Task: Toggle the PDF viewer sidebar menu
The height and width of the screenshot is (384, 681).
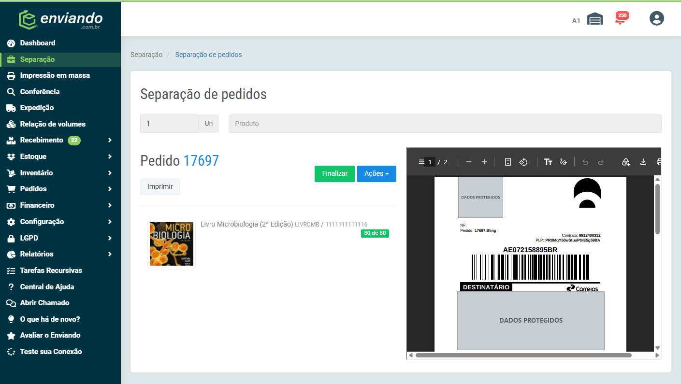Action: pos(421,162)
